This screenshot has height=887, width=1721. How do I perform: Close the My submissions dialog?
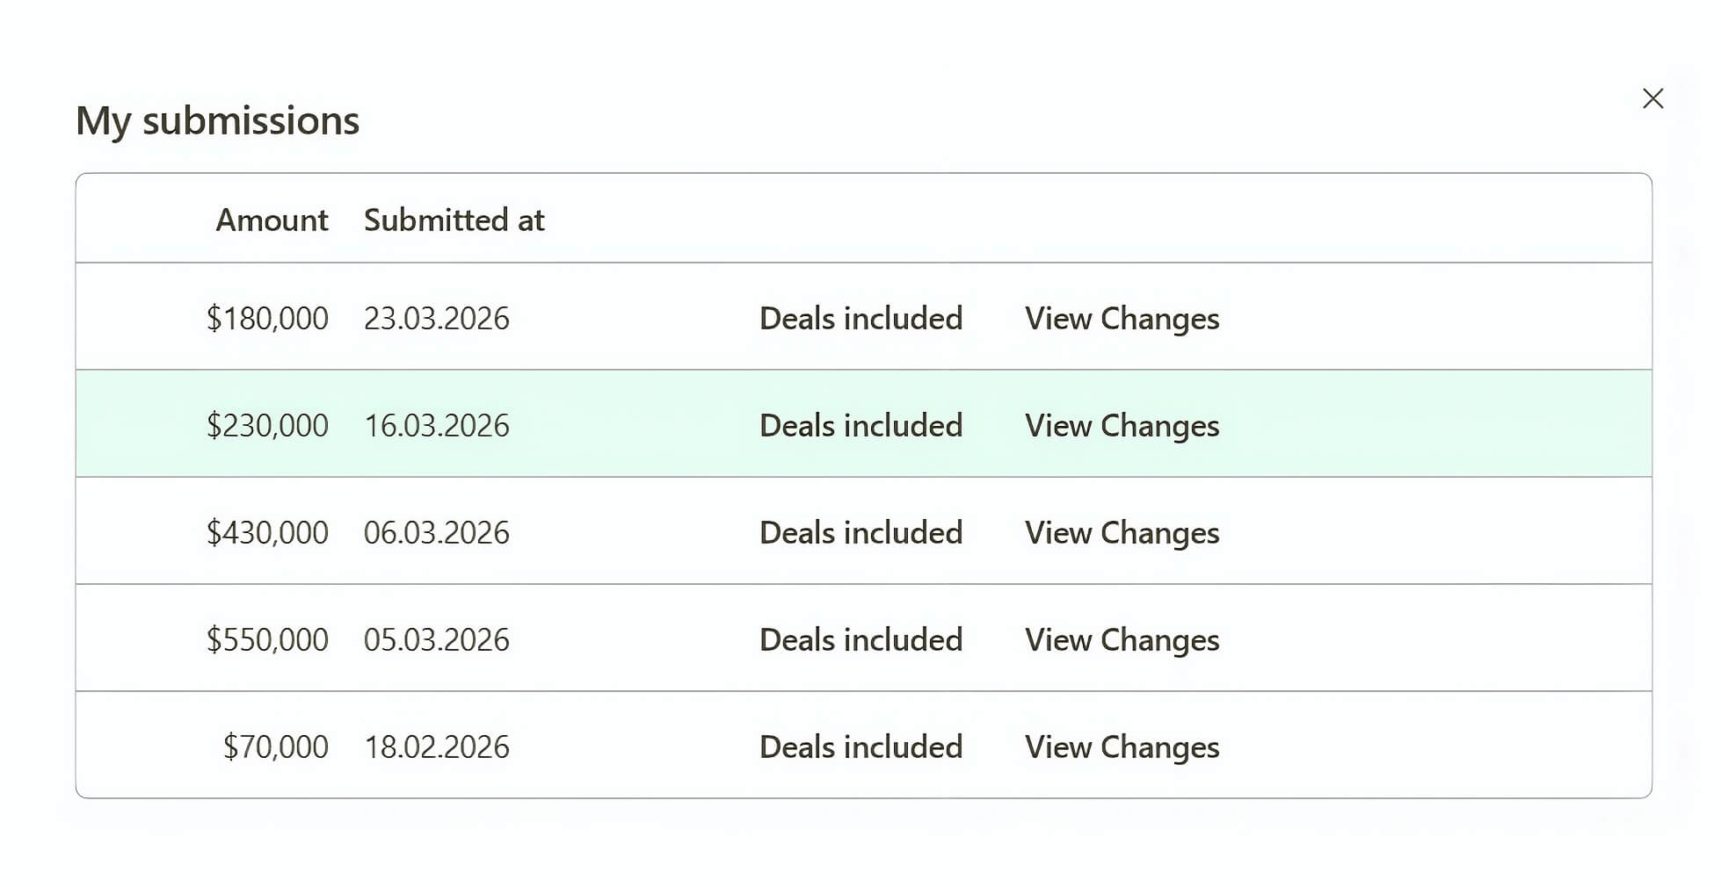[1652, 98]
